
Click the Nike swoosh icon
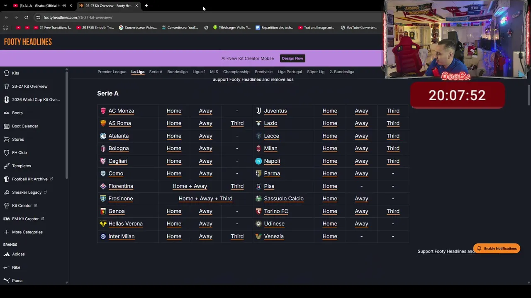6,267
